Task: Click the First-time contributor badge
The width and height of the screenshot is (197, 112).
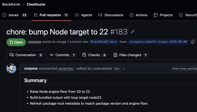Action: 184,69
